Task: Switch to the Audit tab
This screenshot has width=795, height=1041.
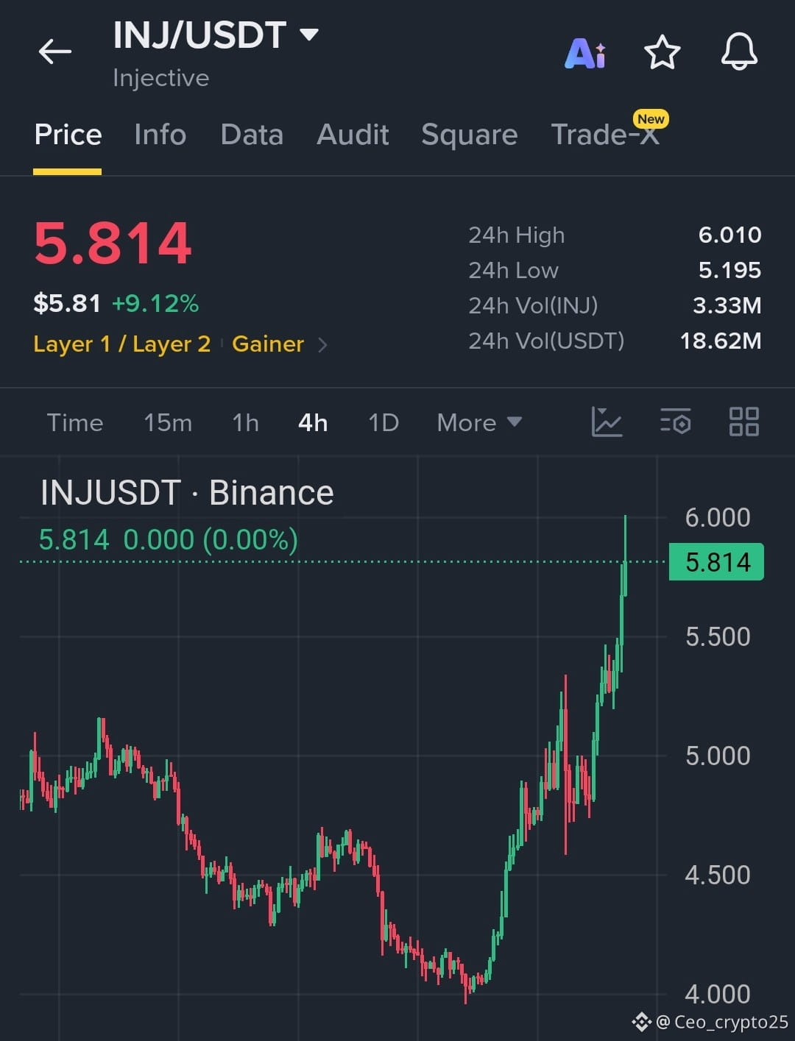Action: click(353, 135)
